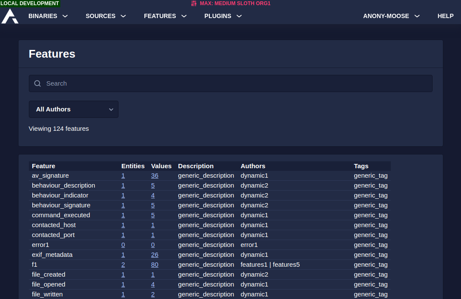Open values link for av_signature feature
This screenshot has width=461, height=299.
pyautogui.click(x=154, y=176)
